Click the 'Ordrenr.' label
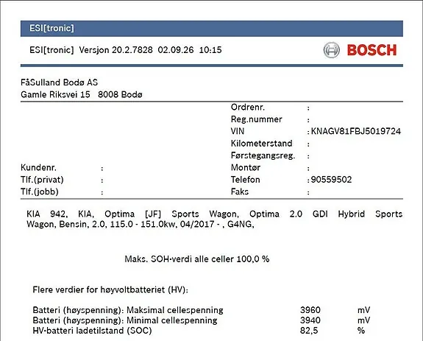Viewport: 423px width, 341px height. [248, 108]
